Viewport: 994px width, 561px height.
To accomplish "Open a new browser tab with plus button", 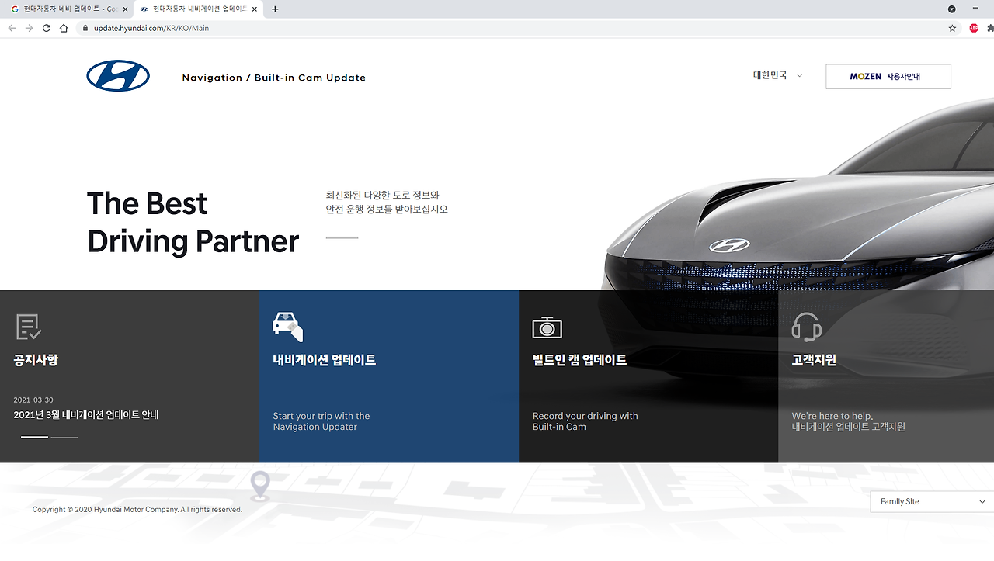I will click(x=275, y=9).
